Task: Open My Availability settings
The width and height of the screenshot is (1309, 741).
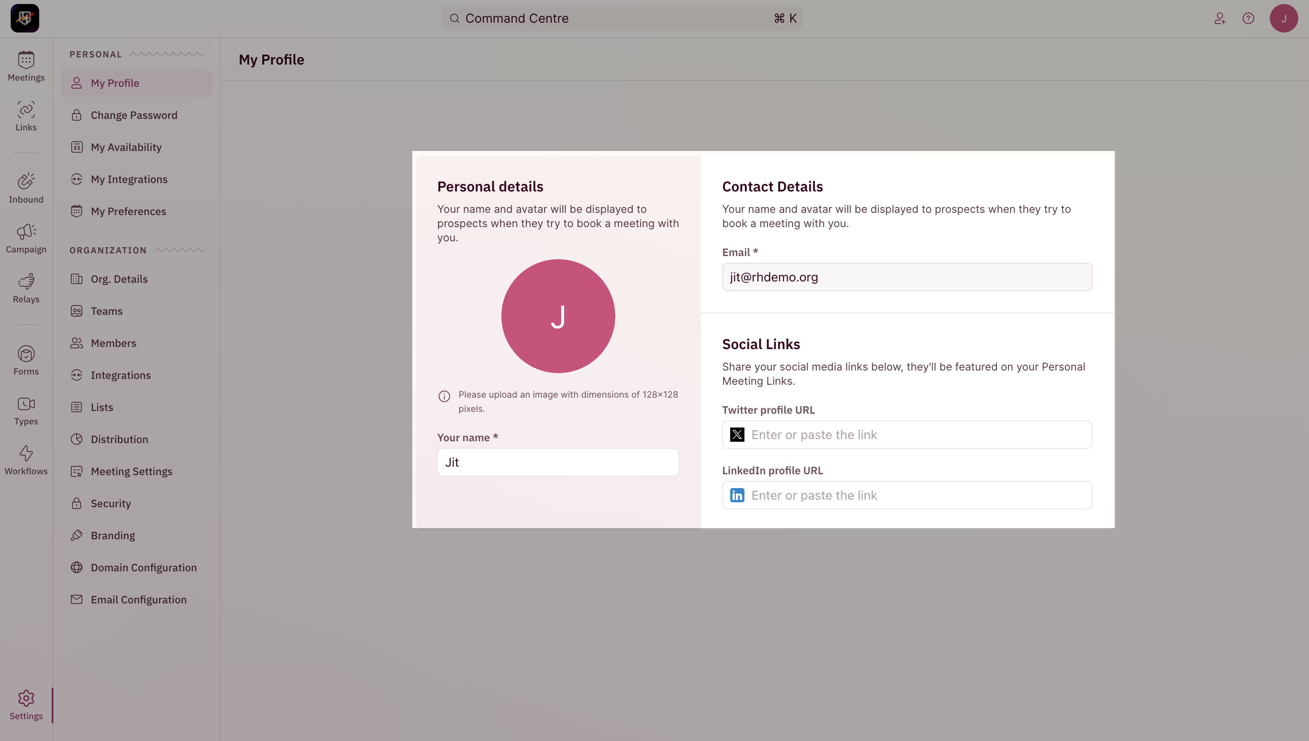Action: (137, 147)
